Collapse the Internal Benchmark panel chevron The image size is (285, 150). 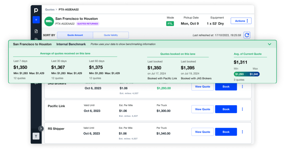tap(270, 44)
